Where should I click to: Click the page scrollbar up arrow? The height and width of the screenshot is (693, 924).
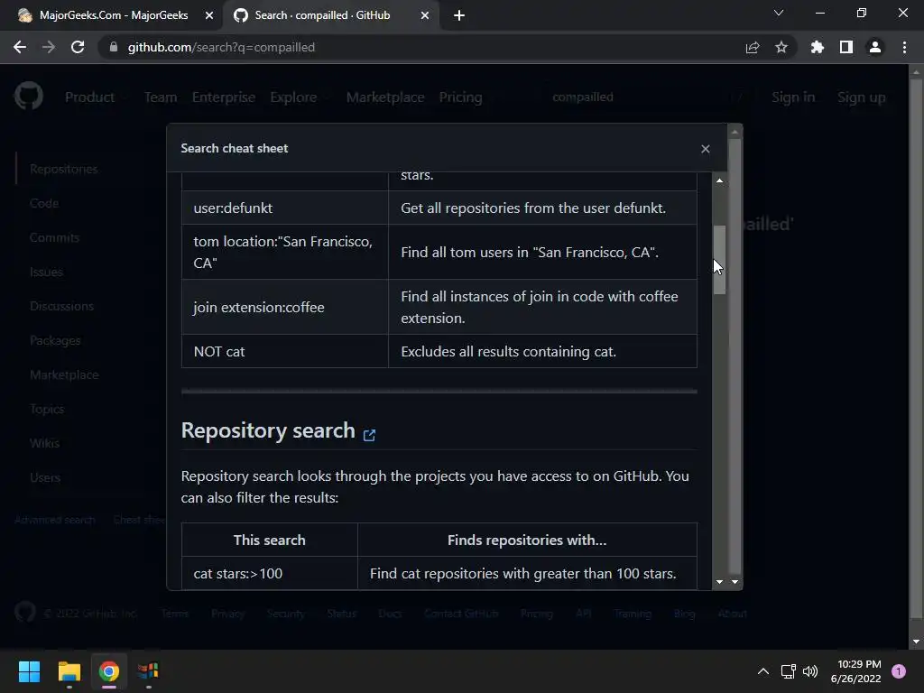click(x=916, y=72)
